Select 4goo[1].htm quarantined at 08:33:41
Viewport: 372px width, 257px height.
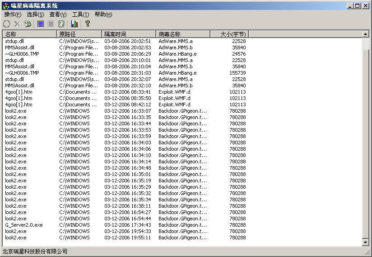pos(125,92)
